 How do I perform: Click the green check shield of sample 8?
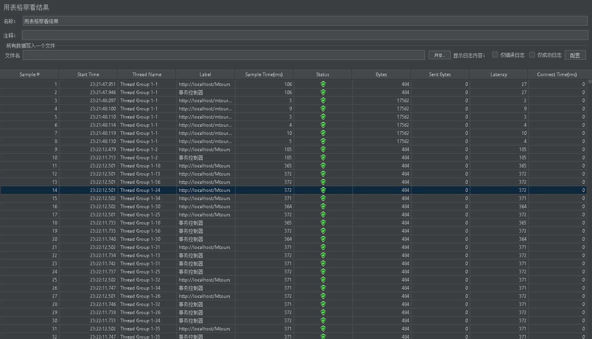click(x=323, y=141)
